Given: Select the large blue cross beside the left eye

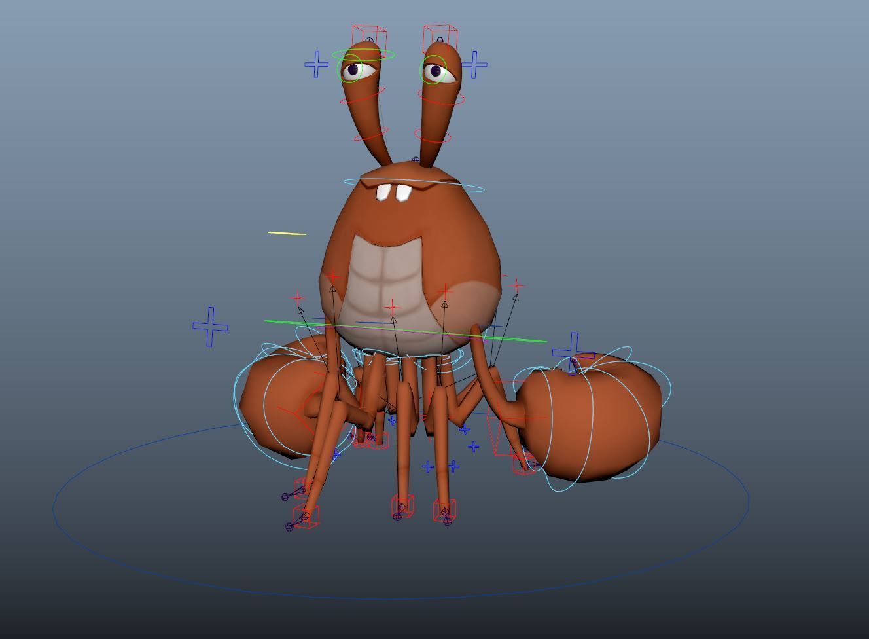Looking at the screenshot, I should tap(317, 65).
